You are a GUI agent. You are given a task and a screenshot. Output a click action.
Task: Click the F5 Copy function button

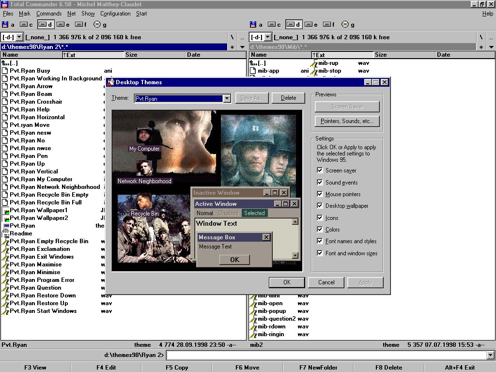[x=177, y=367]
